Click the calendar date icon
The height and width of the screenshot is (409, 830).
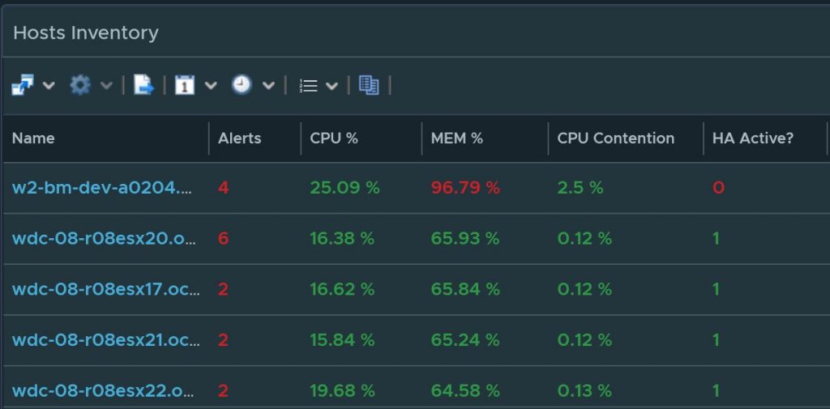[185, 85]
